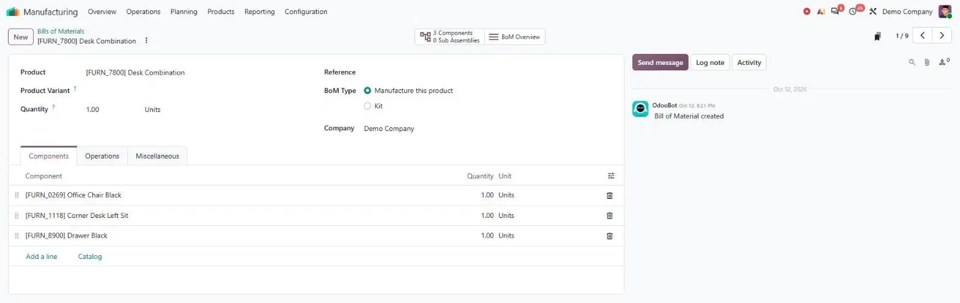Open the debug tools wrench icon
This screenshot has height=303, width=960.
point(873,12)
